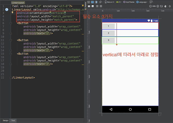
Task: Tap the Android home circle icon
Action: pos(130,109)
